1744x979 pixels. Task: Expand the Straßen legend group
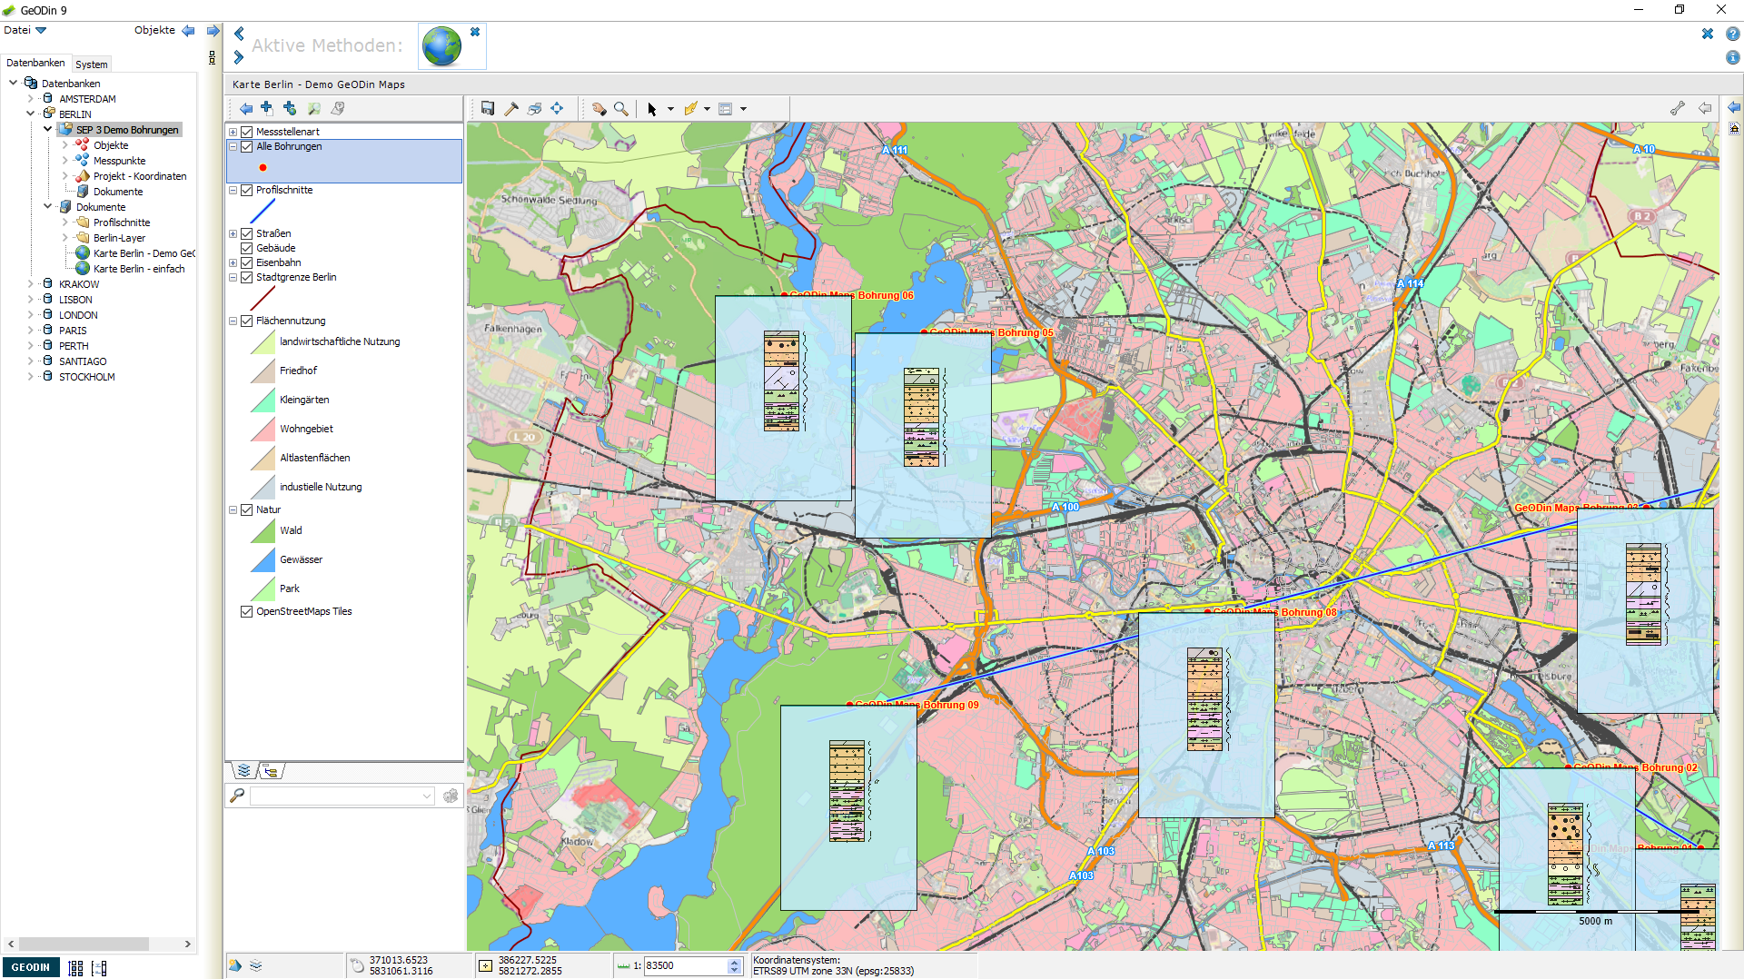(233, 233)
